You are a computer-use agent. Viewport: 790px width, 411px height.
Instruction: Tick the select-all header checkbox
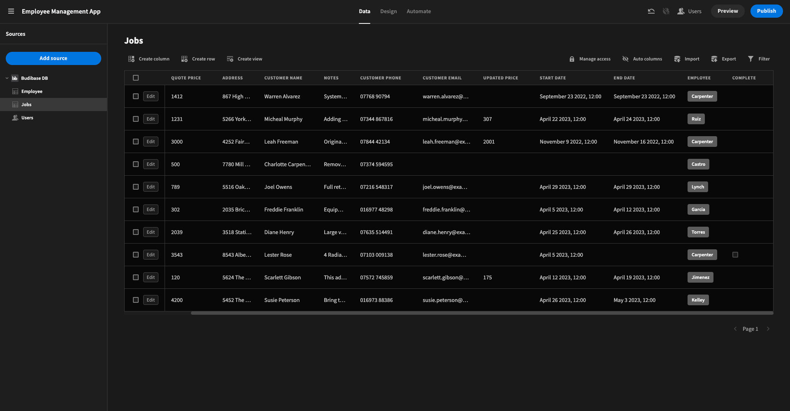tap(136, 78)
